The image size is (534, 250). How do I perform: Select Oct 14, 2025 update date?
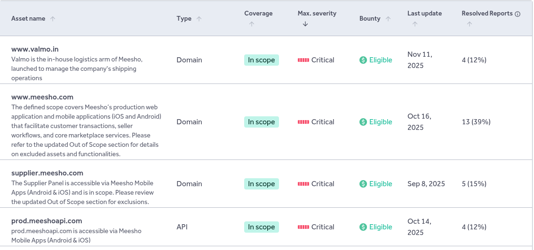pos(420,227)
